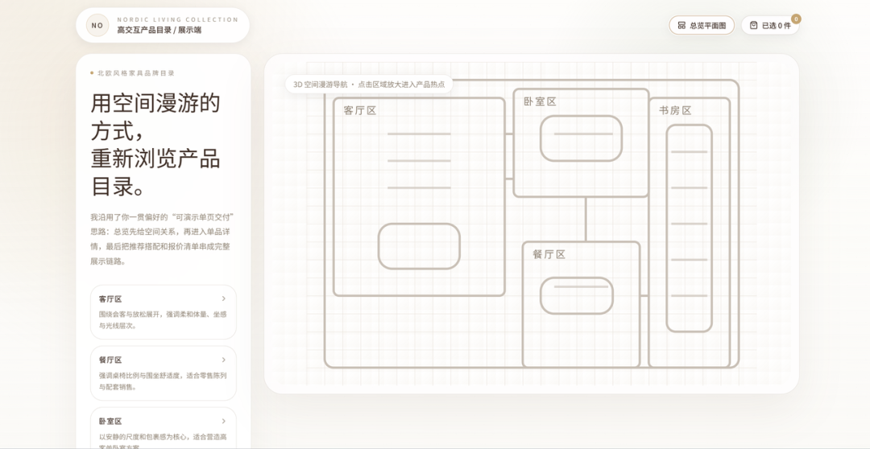The image size is (870, 449).
Task: Open the 总览平面图 overview button
Action: click(x=702, y=26)
